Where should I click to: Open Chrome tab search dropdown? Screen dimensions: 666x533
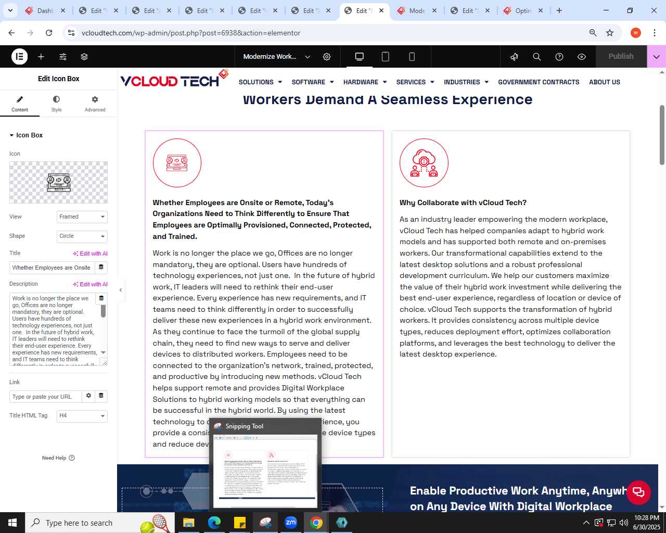(10, 10)
